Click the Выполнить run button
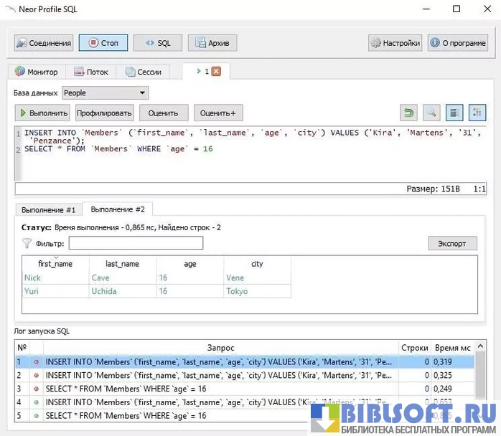The width and height of the screenshot is (501, 436). (43, 113)
